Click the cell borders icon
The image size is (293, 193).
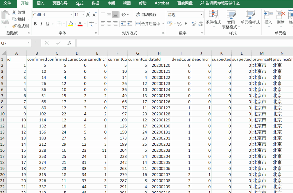coord(59,24)
